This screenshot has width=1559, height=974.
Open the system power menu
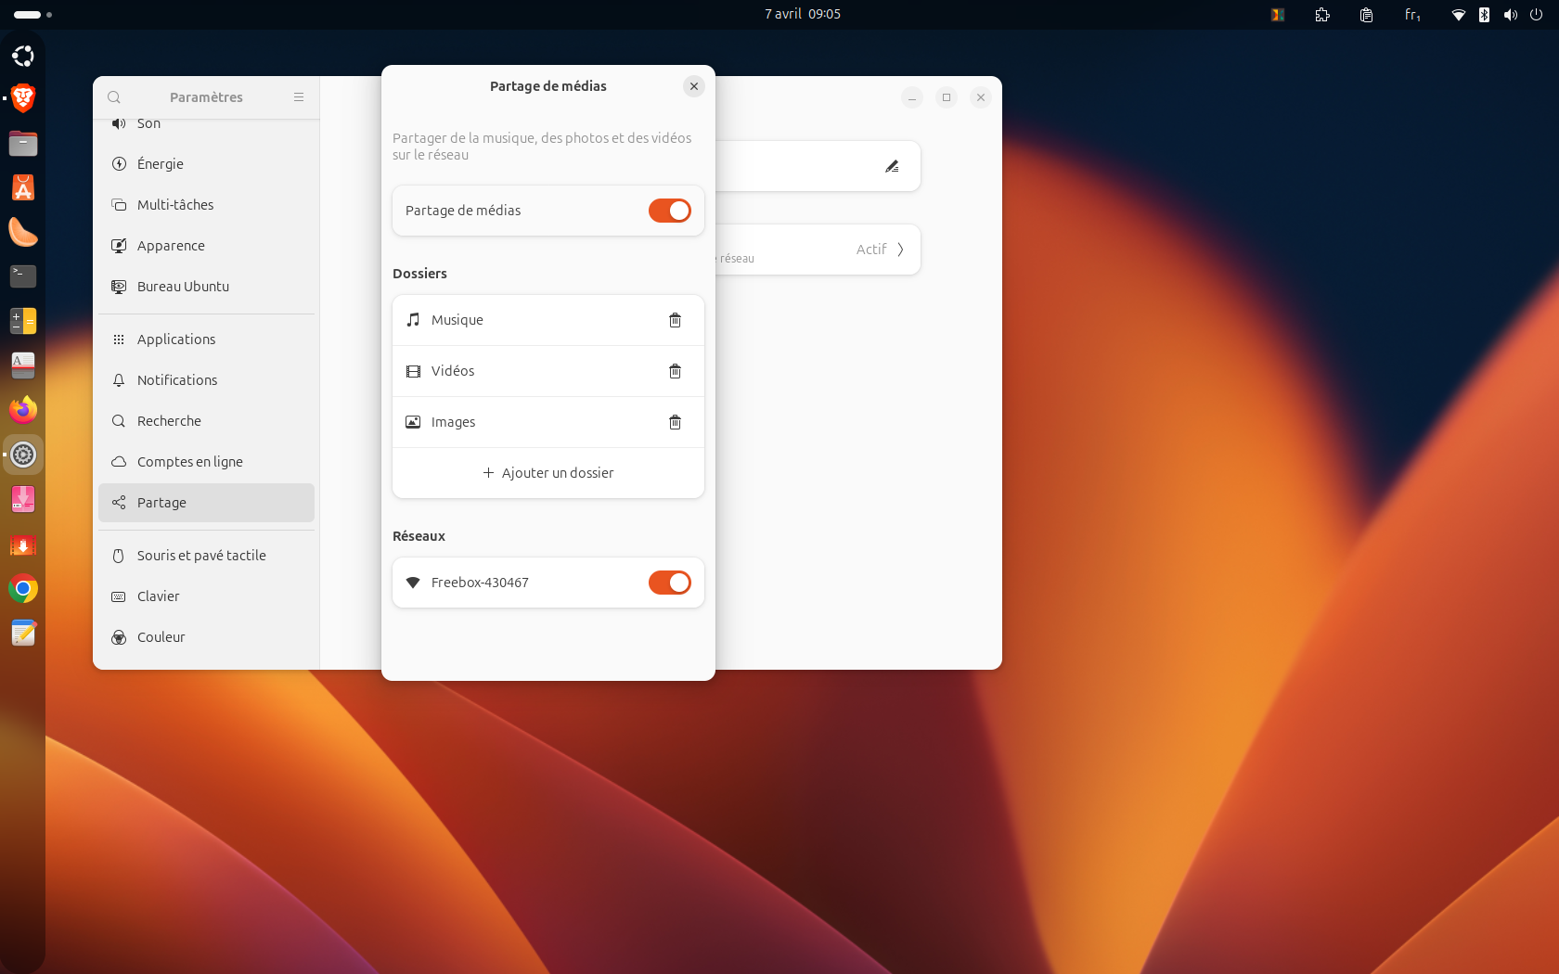(x=1537, y=15)
